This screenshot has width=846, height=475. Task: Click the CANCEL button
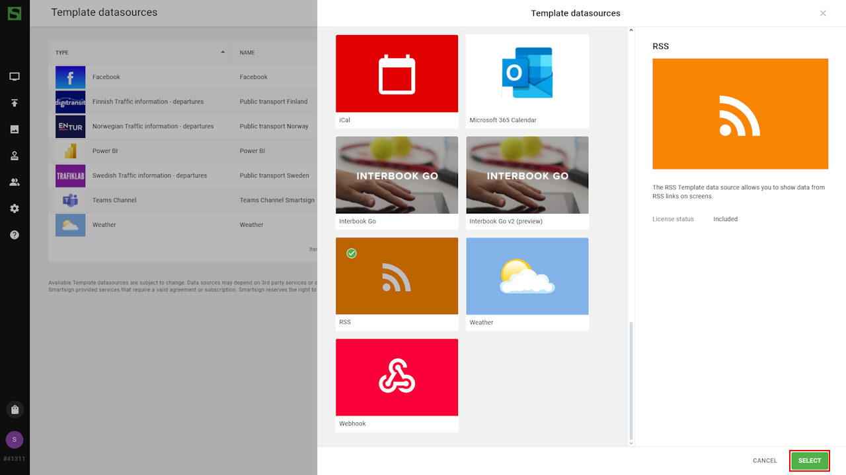coord(765,460)
